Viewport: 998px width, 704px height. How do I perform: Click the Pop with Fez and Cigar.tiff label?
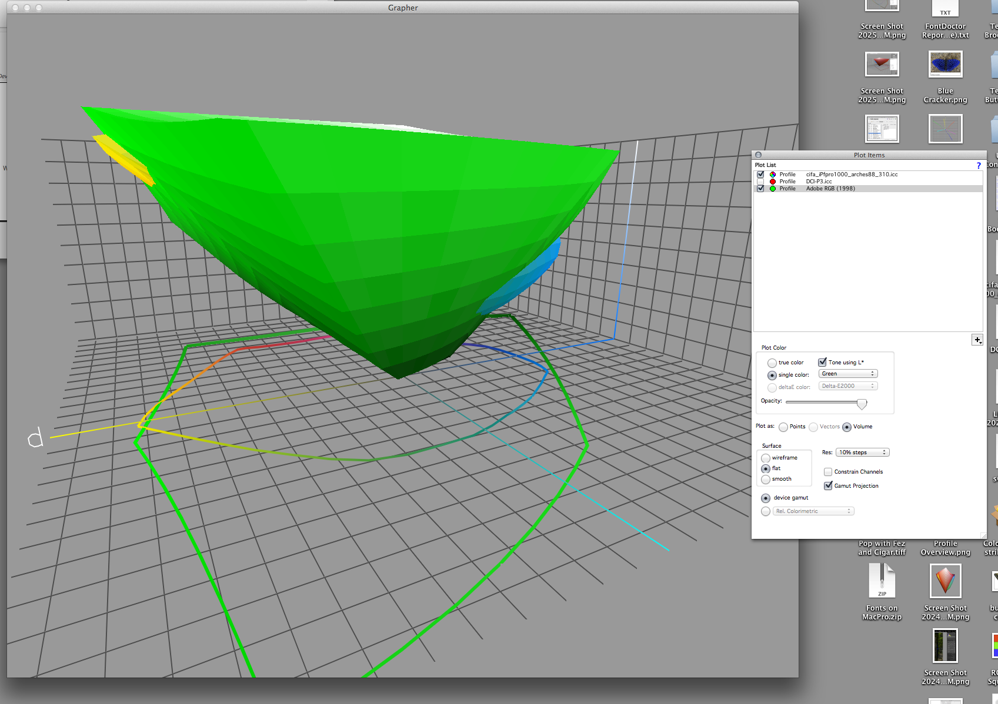(882, 548)
